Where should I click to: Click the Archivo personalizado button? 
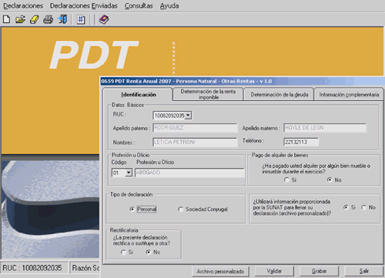pyautogui.click(x=220, y=271)
